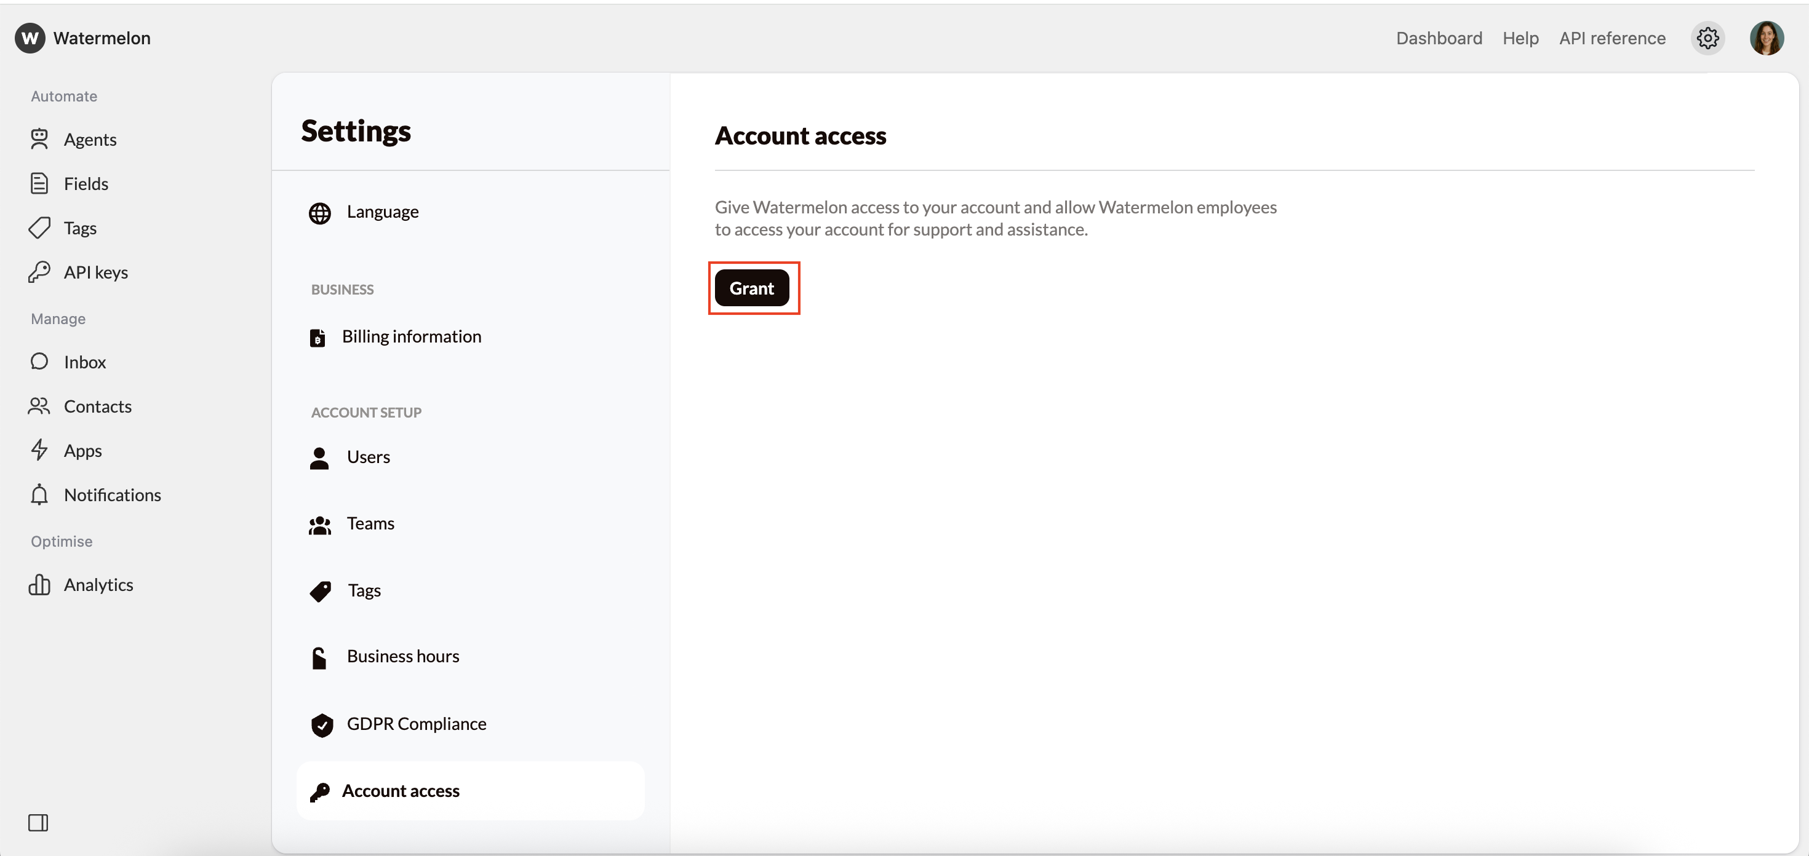Open the GDPR Compliance shield icon

[x=321, y=725]
